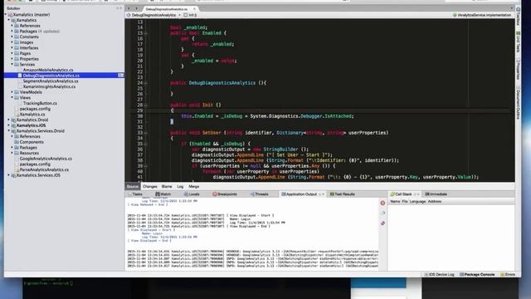This screenshot has height=299, width=531.
Task: Open the Package Console
Action: click(477, 275)
